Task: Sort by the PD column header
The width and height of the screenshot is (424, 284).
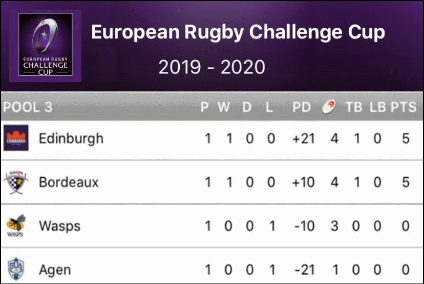Action: 302,107
